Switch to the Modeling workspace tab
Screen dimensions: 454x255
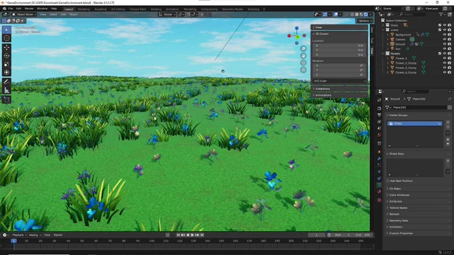tap(83, 9)
